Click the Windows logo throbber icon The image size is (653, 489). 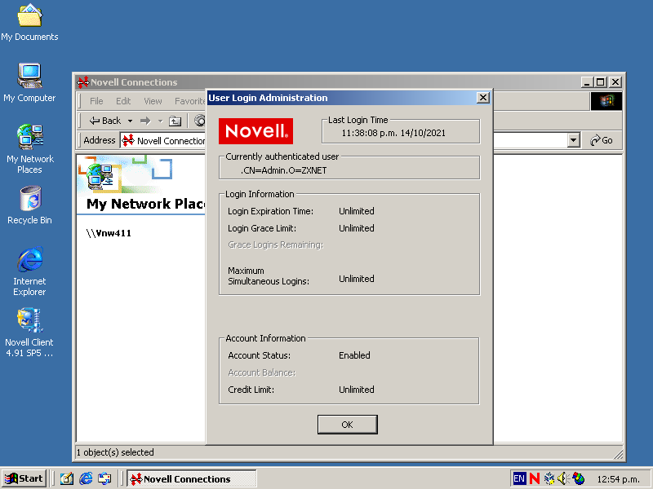[x=606, y=101]
